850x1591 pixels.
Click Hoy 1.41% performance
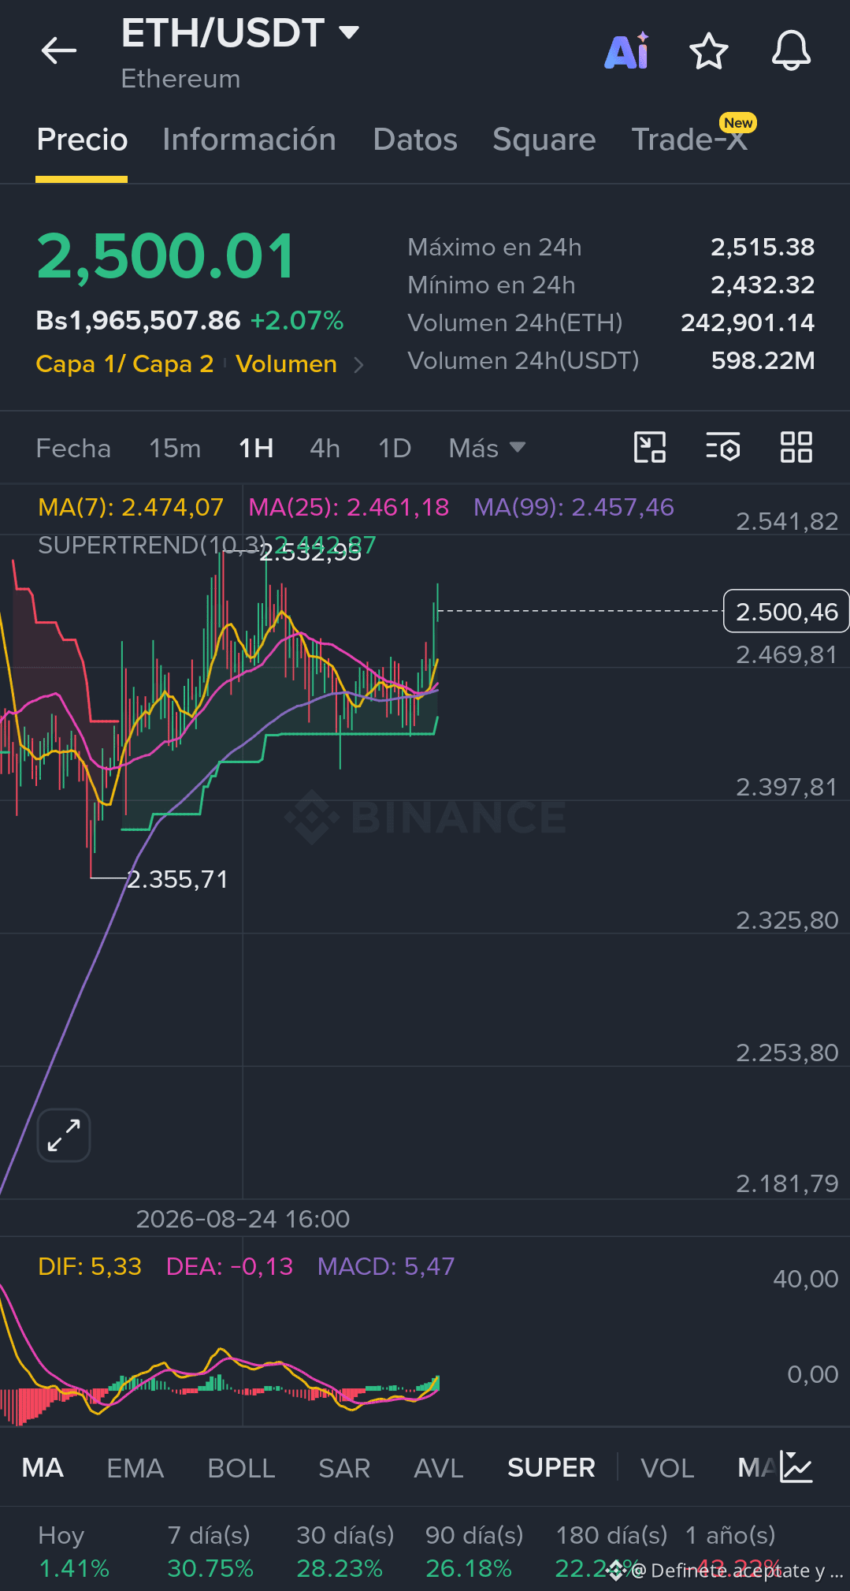[74, 1552]
